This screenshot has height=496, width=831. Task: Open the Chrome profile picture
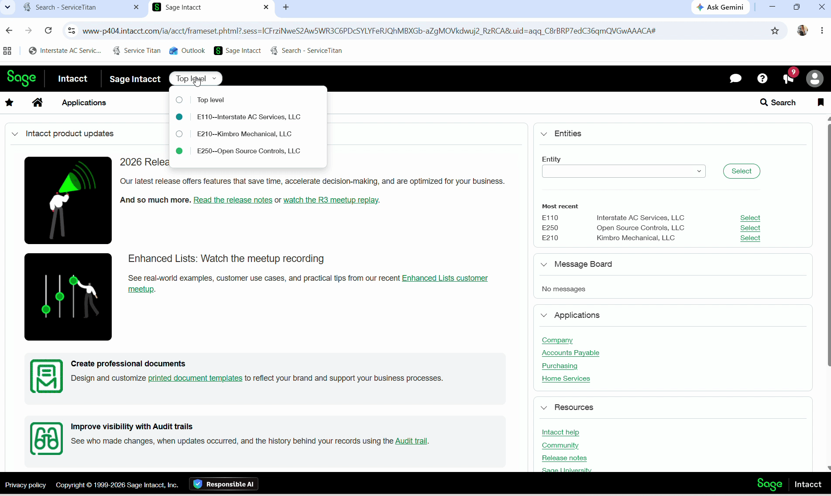coord(802,31)
